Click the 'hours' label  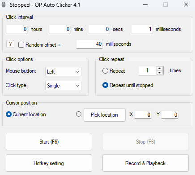[x=36, y=29]
